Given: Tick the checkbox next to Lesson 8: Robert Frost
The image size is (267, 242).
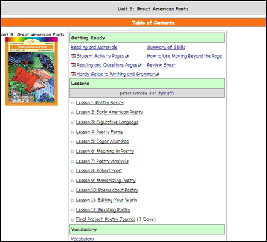Looking at the screenshot, I should tap(72, 171).
